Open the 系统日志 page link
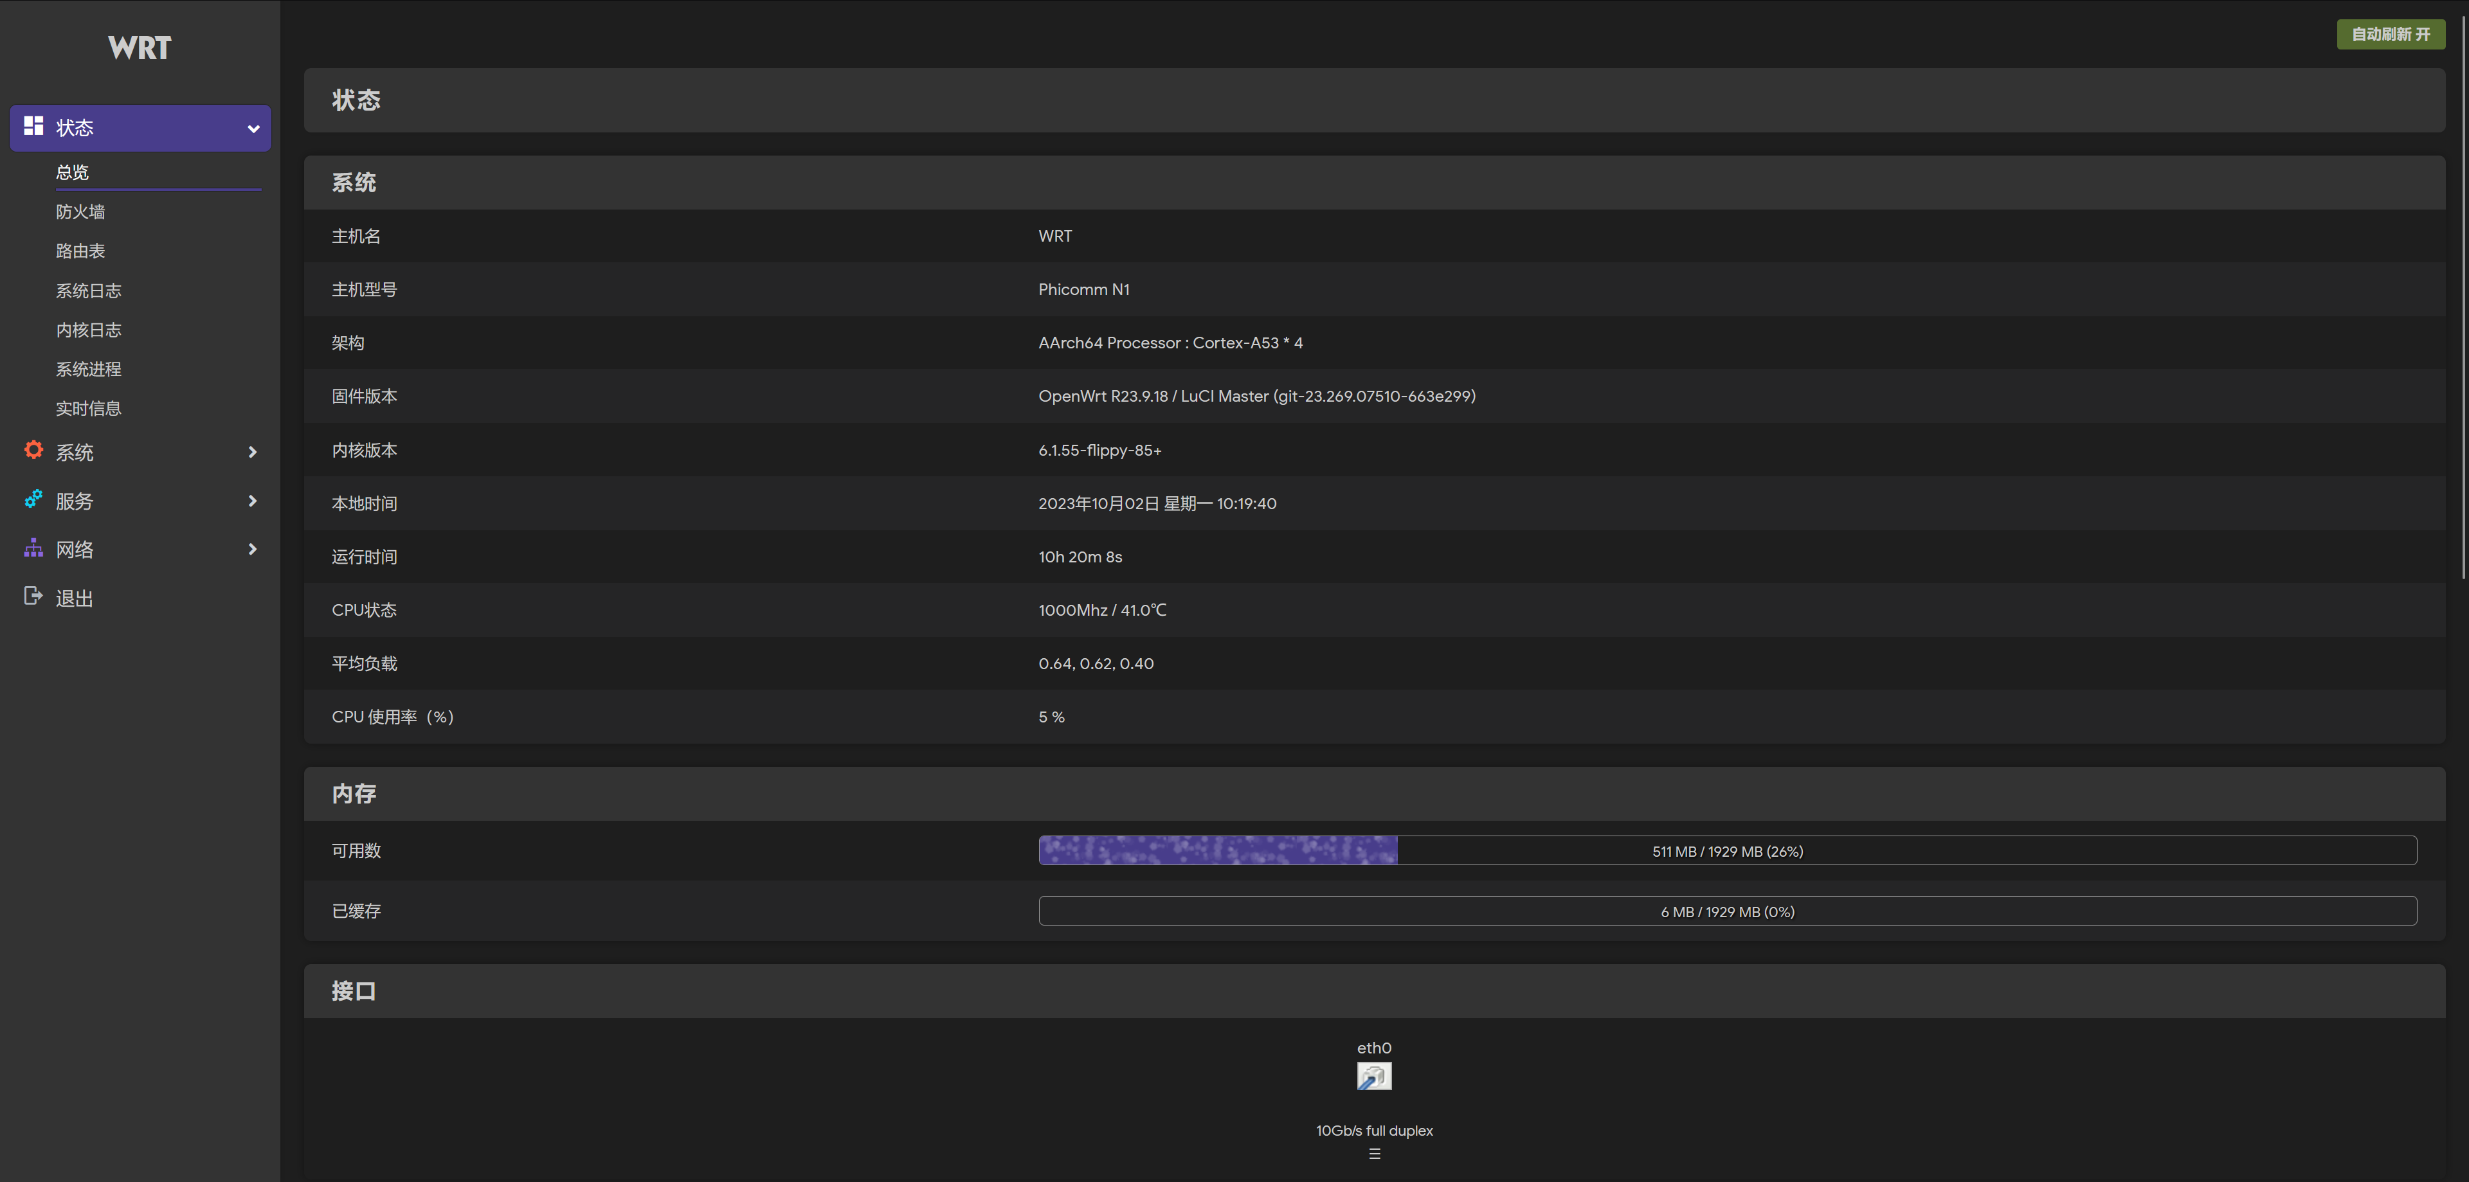This screenshot has height=1182, width=2469. [88, 291]
